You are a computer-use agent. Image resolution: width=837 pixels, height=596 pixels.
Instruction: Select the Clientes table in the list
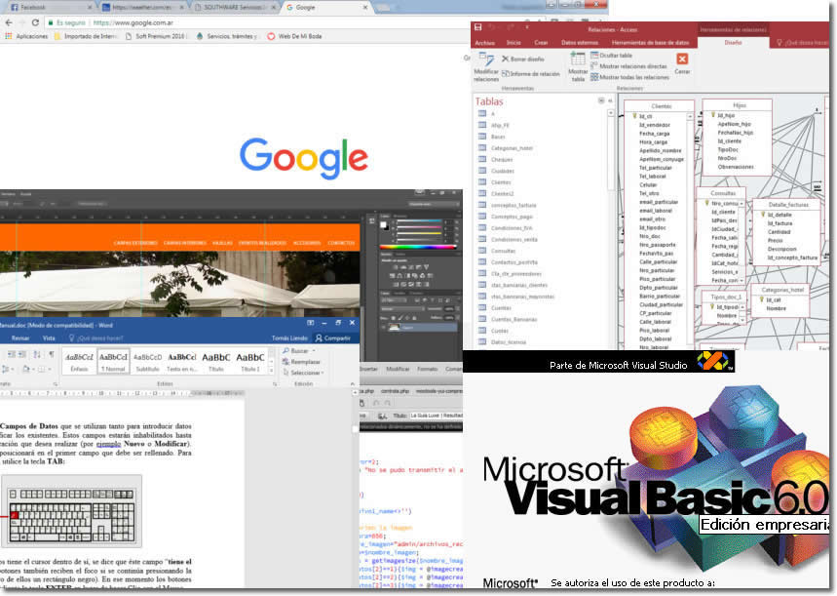pyautogui.click(x=501, y=181)
